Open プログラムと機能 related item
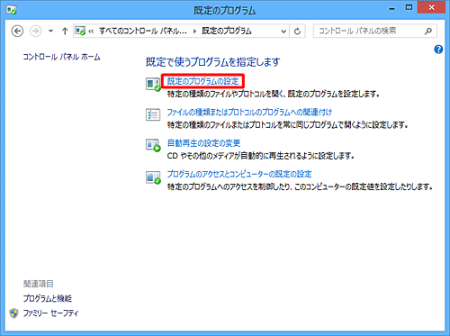 coord(48,298)
